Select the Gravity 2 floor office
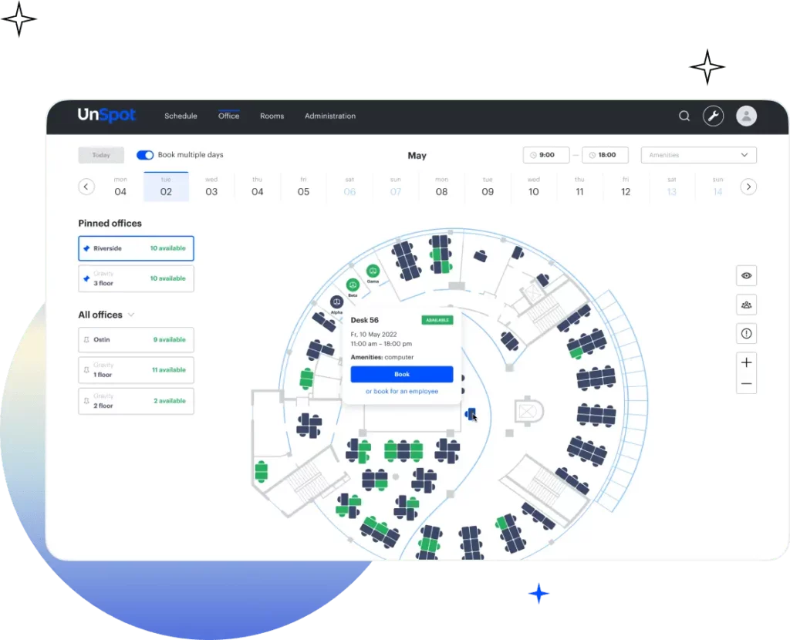Screen dimensions: 790x640 136,401
